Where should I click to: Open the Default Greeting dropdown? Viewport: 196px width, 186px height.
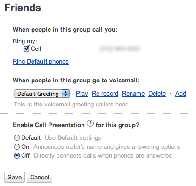pyautogui.click(x=42, y=94)
